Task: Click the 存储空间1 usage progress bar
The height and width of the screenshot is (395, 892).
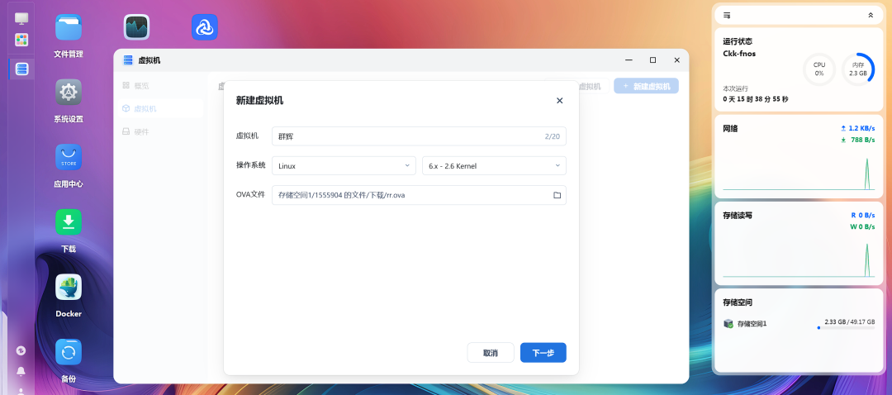Action: coord(846,328)
